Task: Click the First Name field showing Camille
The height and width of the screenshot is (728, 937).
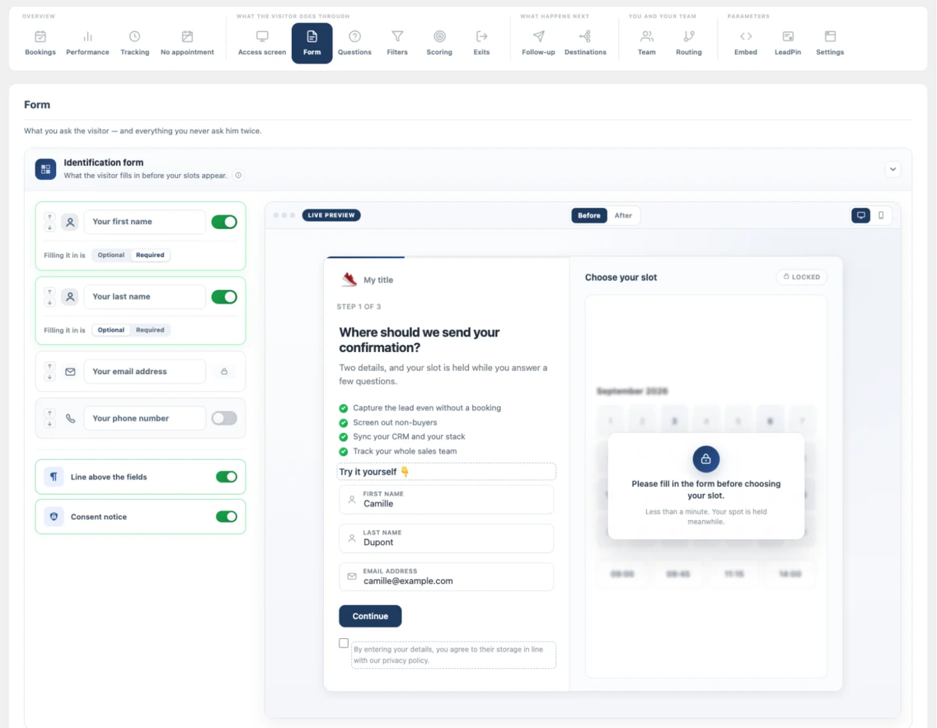Action: coord(446,499)
